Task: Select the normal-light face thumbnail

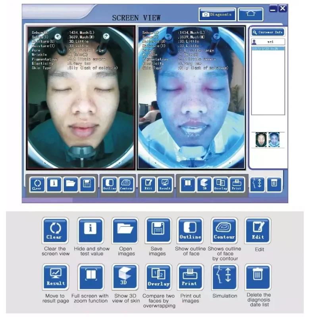Action: [261, 140]
